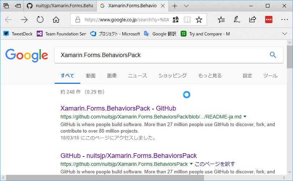Open もっと見る menu
Screen dimensions: 293x181
pyautogui.click(x=210, y=76)
